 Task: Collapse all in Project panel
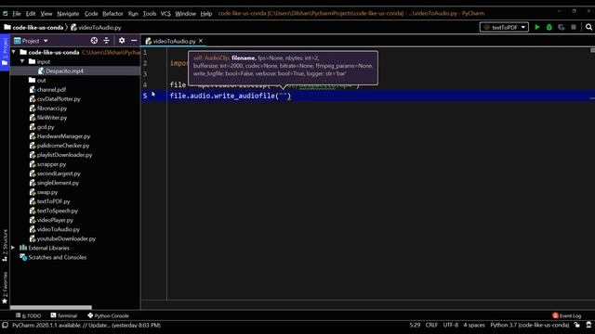[106, 41]
